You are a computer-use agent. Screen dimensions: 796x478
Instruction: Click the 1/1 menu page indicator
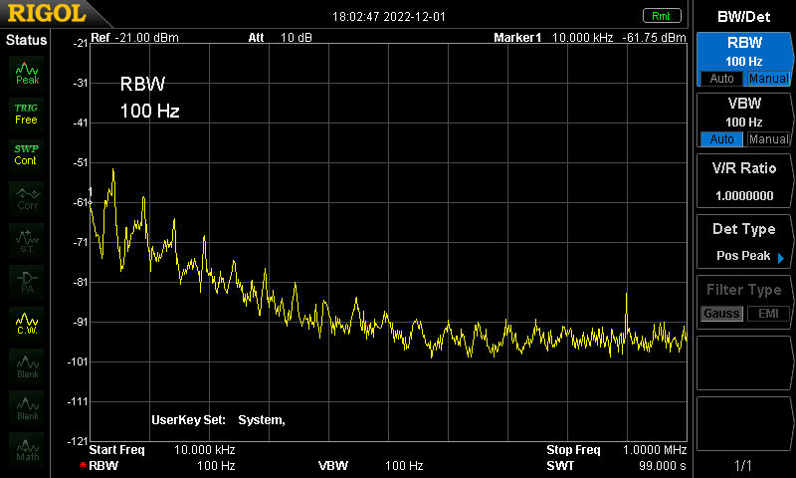pos(742,465)
